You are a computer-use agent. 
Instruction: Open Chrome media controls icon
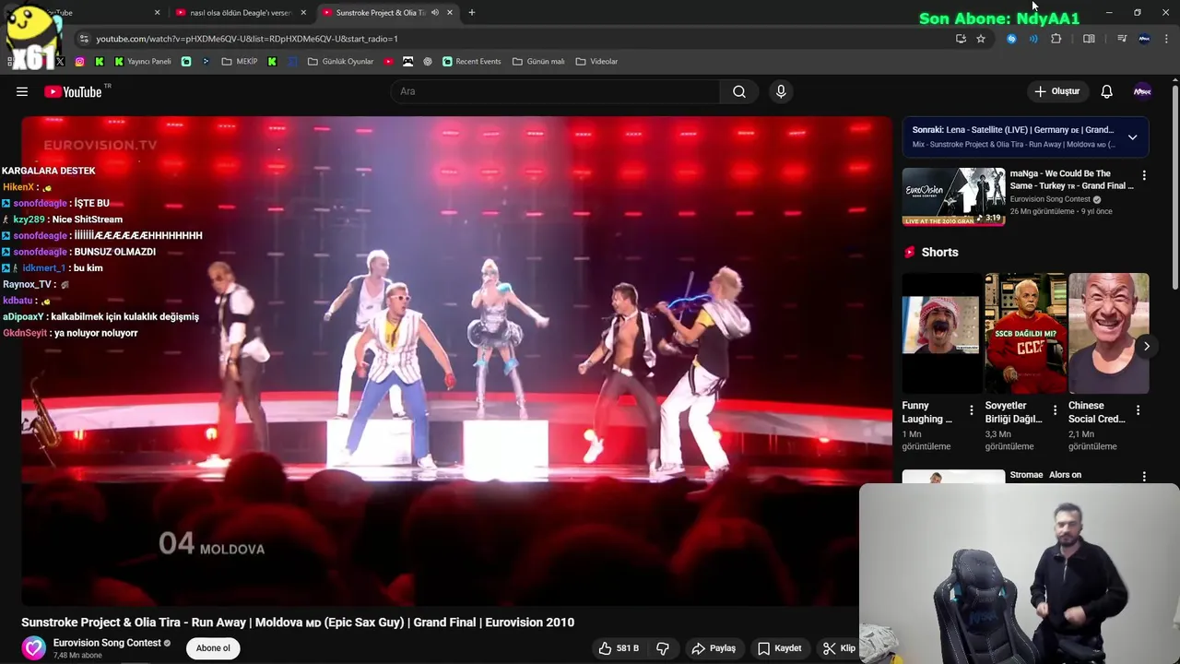point(1122,39)
